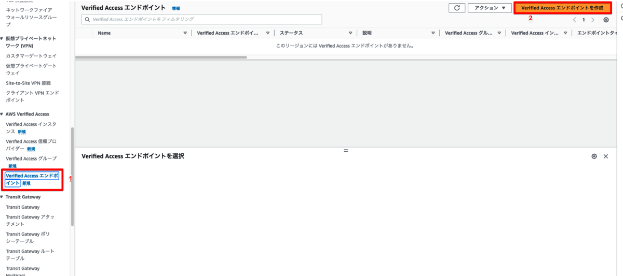Sort by 説明 column arrow
623x276 pixels.
coord(433,33)
